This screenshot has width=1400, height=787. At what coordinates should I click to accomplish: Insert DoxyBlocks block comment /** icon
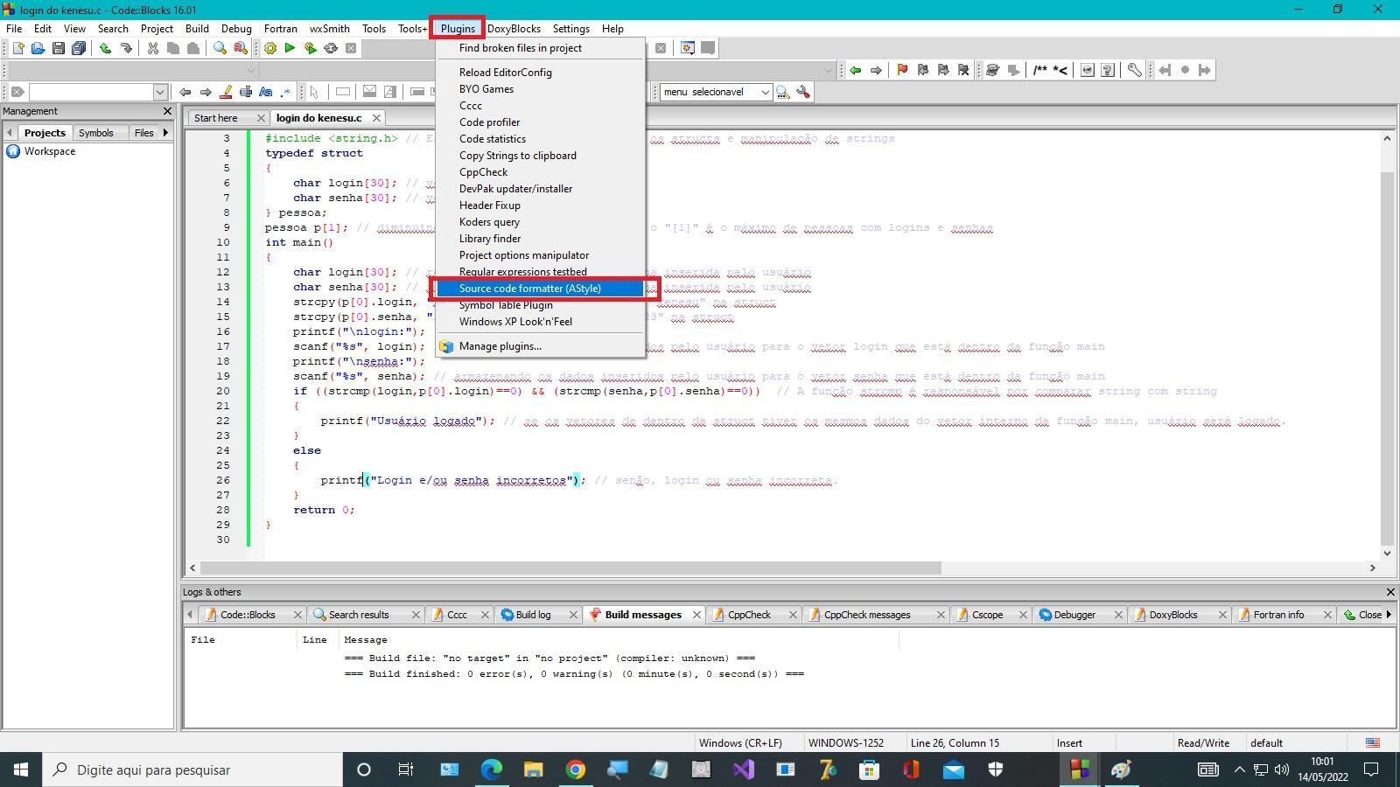pos(1039,70)
